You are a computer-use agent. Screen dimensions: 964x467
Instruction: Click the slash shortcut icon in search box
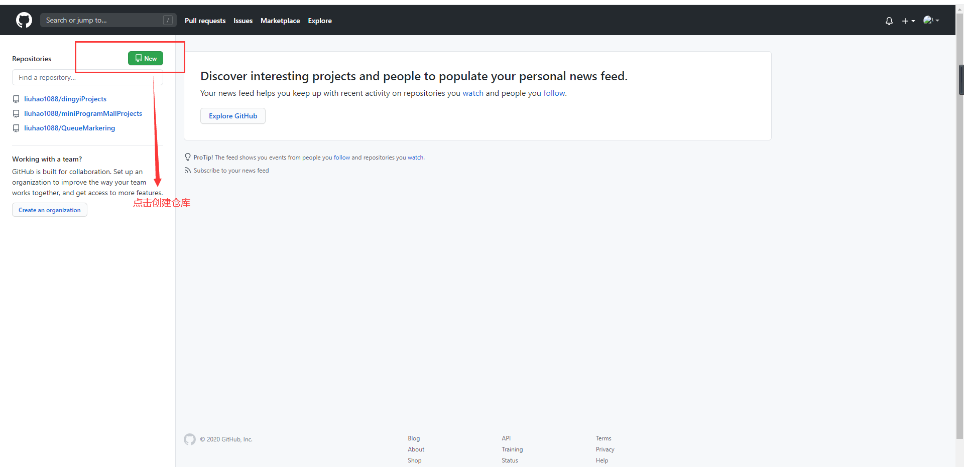point(168,20)
